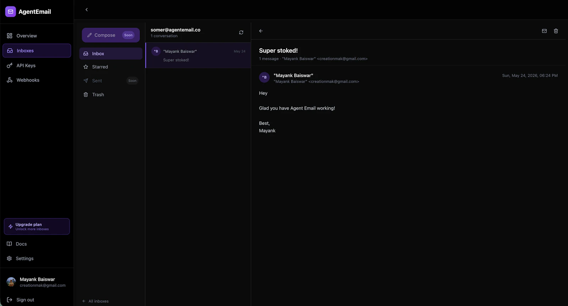The height and width of the screenshot is (306, 568).
Task: Click the "Glad you have Agent Email working!" text
Action: pos(297,108)
